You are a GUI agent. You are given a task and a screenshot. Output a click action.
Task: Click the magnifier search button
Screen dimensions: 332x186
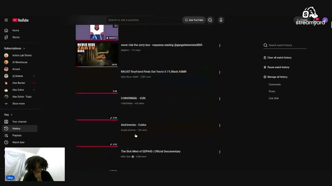pos(210,20)
